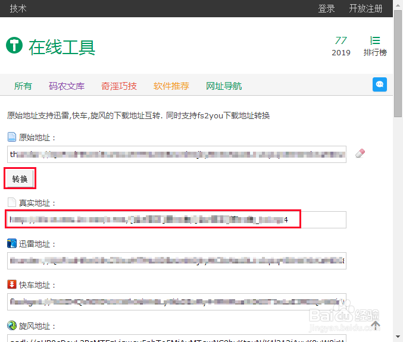Click the 旋风地址 output field

click(177, 338)
